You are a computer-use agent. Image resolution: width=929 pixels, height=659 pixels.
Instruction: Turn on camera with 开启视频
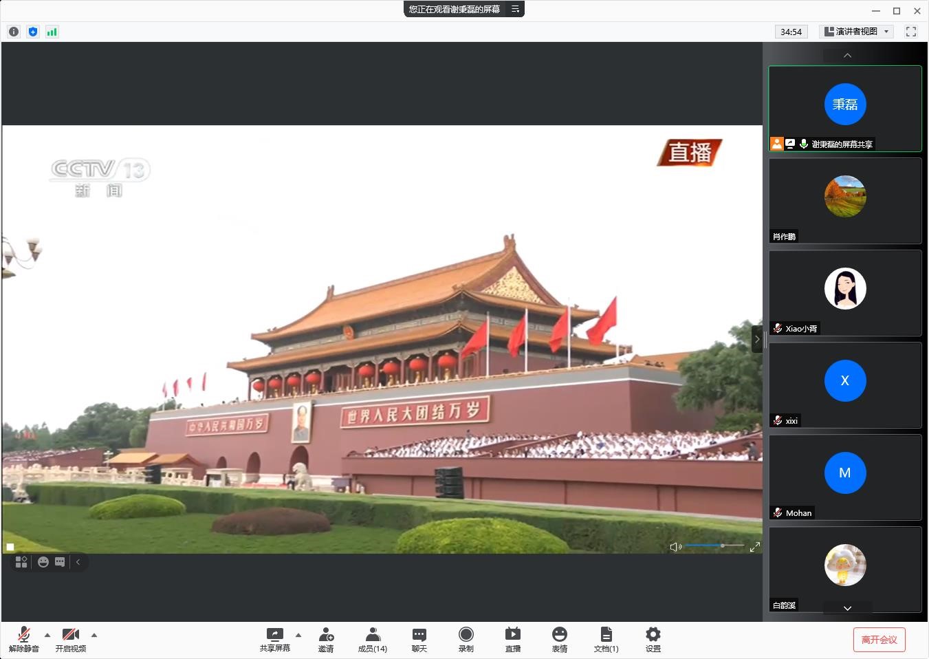(x=70, y=639)
